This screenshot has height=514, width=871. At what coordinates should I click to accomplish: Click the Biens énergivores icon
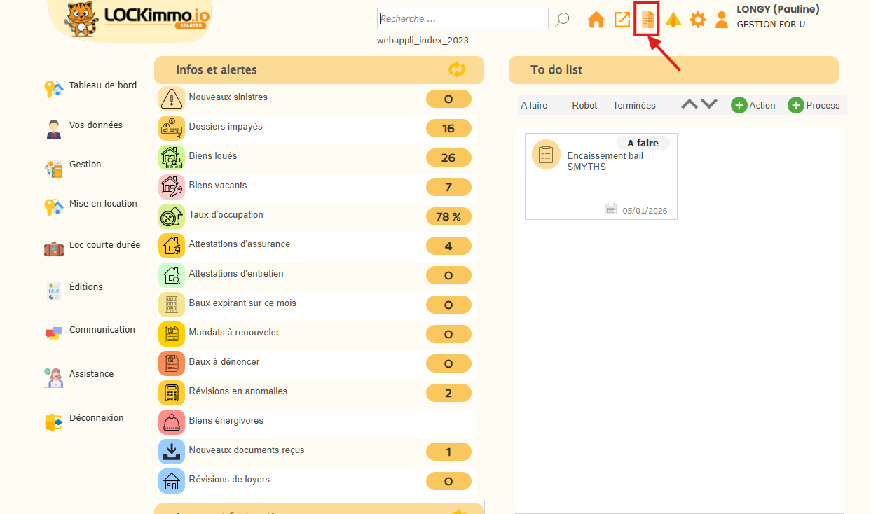pyautogui.click(x=171, y=422)
